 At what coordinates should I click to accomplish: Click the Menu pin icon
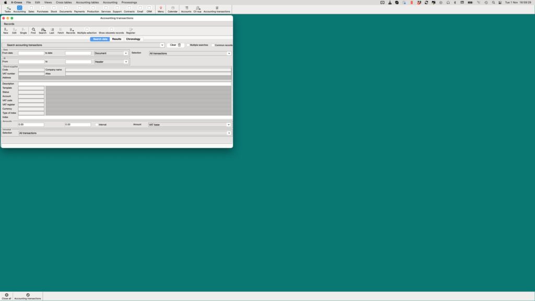click(x=161, y=8)
